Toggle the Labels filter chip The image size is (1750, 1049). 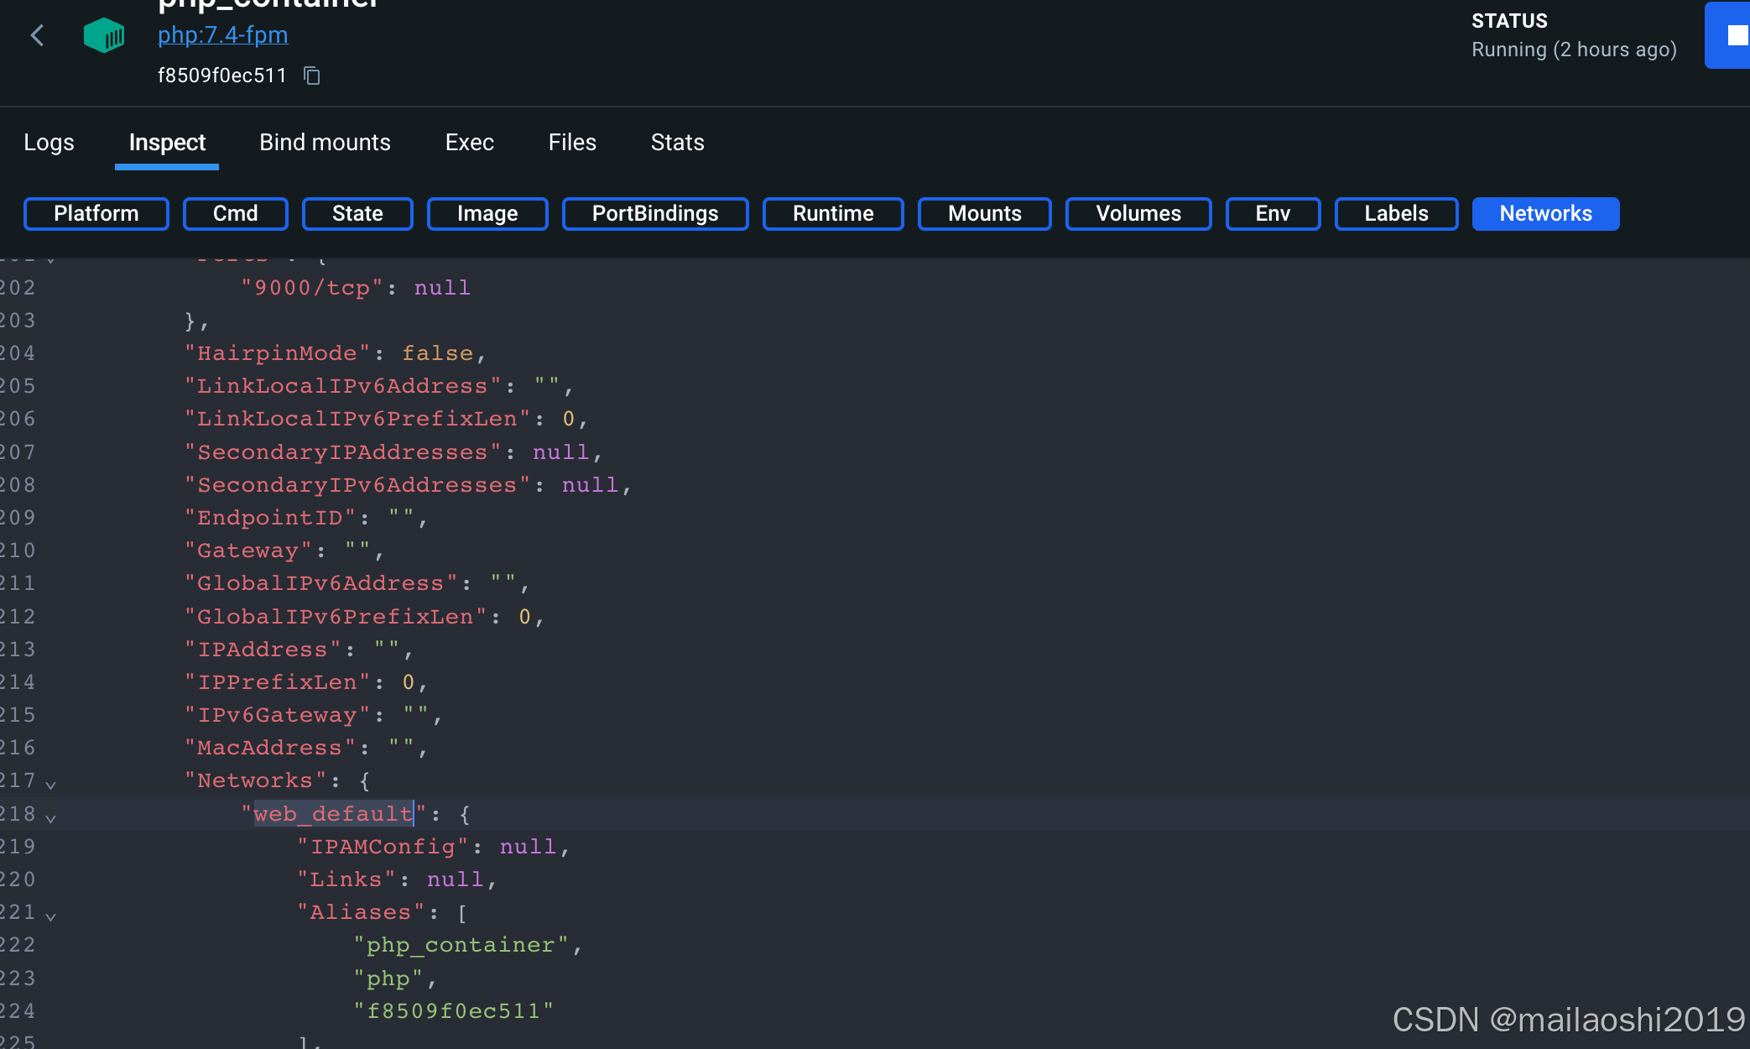pyautogui.click(x=1396, y=213)
